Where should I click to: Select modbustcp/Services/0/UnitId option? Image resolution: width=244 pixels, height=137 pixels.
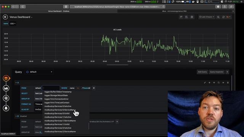pyautogui.click(x=57, y=113)
